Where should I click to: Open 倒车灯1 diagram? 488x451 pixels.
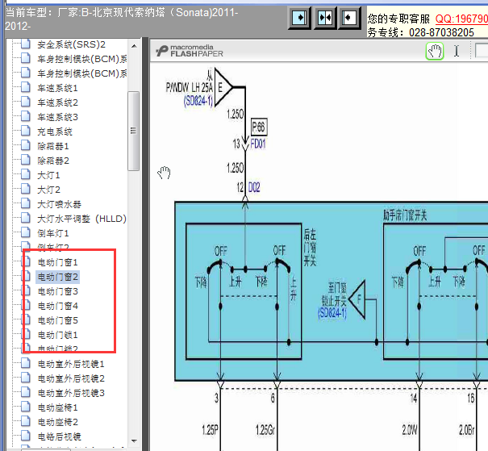click(x=53, y=233)
